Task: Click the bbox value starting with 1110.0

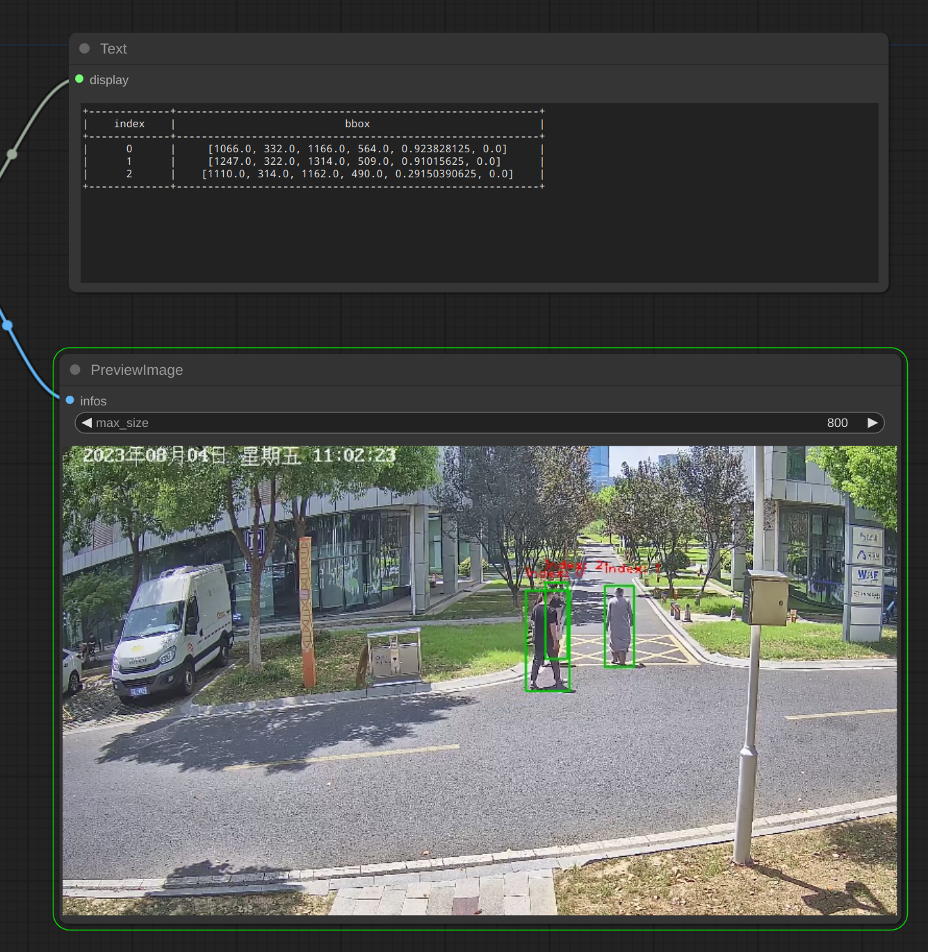Action: pos(357,174)
